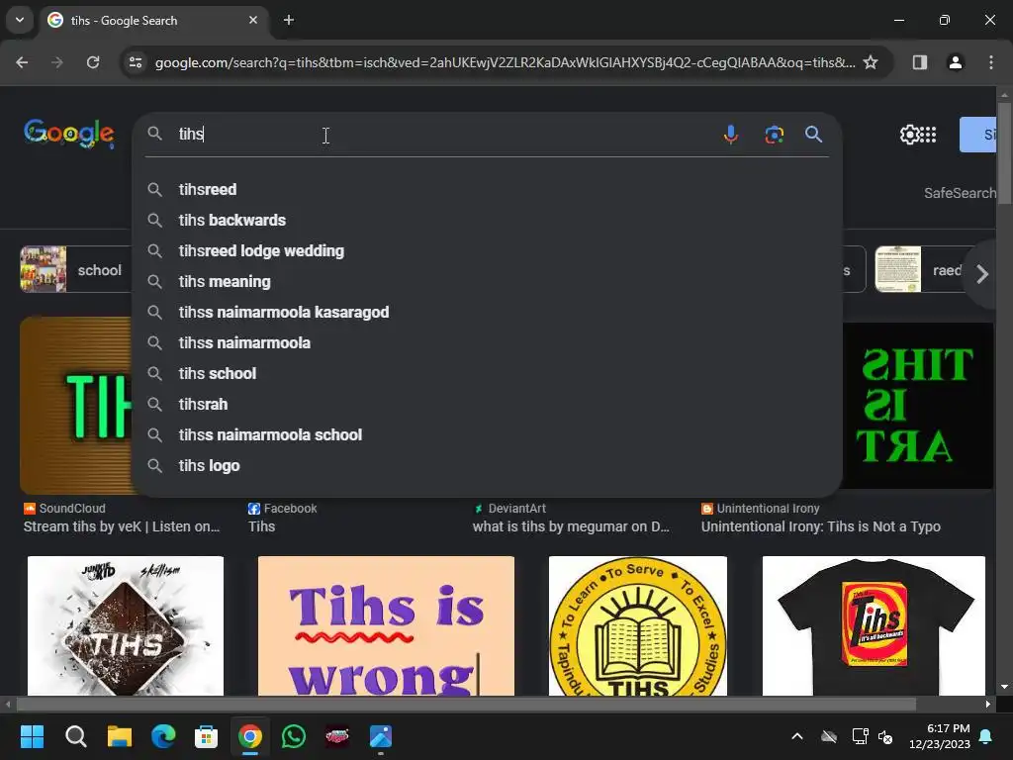This screenshot has width=1013, height=760.
Task: Click the Google logo
Action: point(69,134)
